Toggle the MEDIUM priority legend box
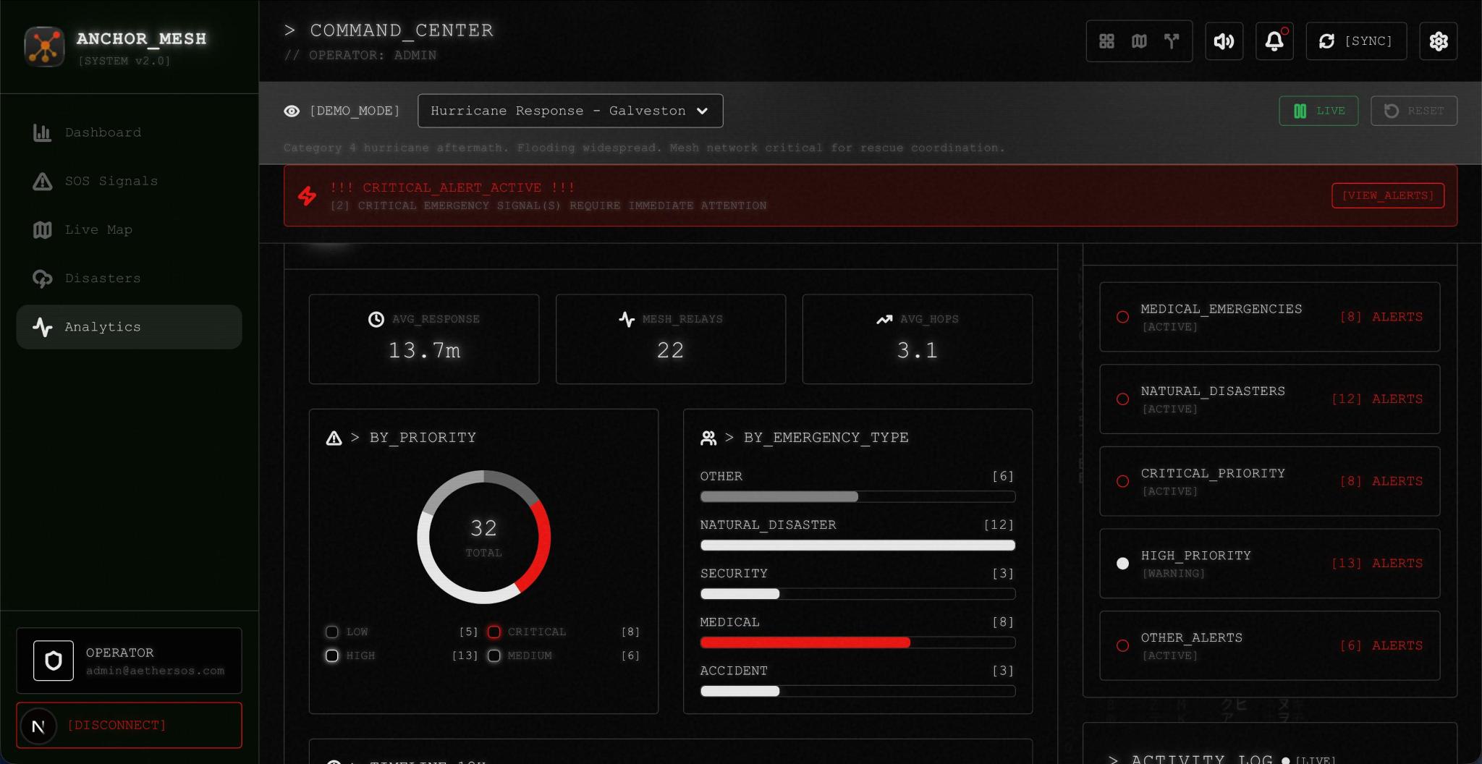1482x764 pixels. (x=494, y=655)
